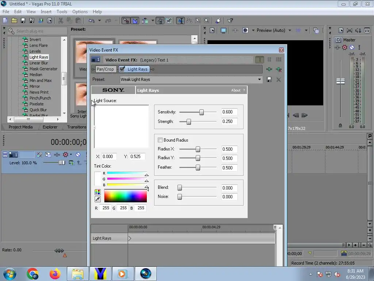Viewport: 374px width, 281px height.
Task: Pick color with the eyedropper icon
Action: tap(98, 199)
